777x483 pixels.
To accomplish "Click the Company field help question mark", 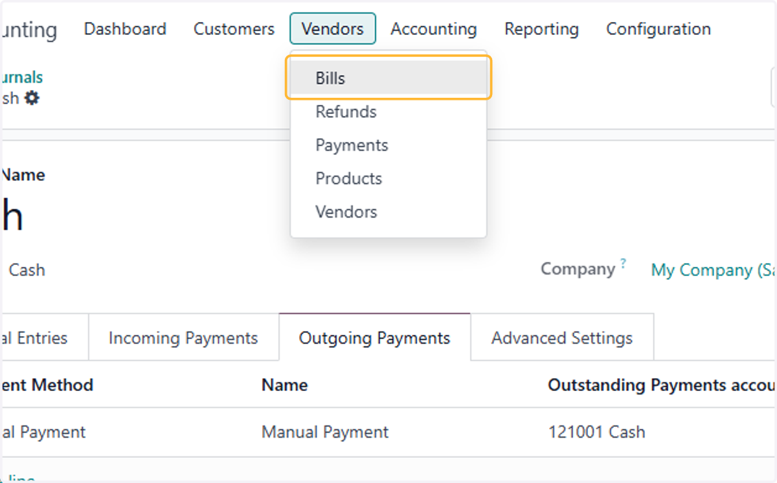I will click(624, 263).
